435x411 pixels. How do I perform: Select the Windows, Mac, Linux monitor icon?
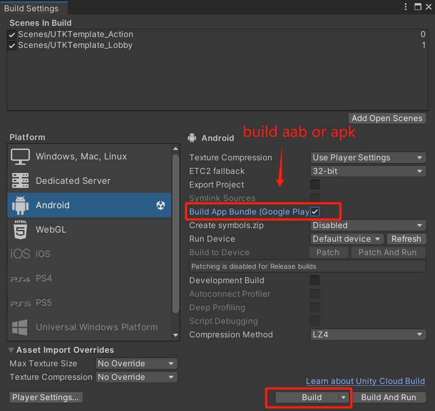pyautogui.click(x=20, y=157)
